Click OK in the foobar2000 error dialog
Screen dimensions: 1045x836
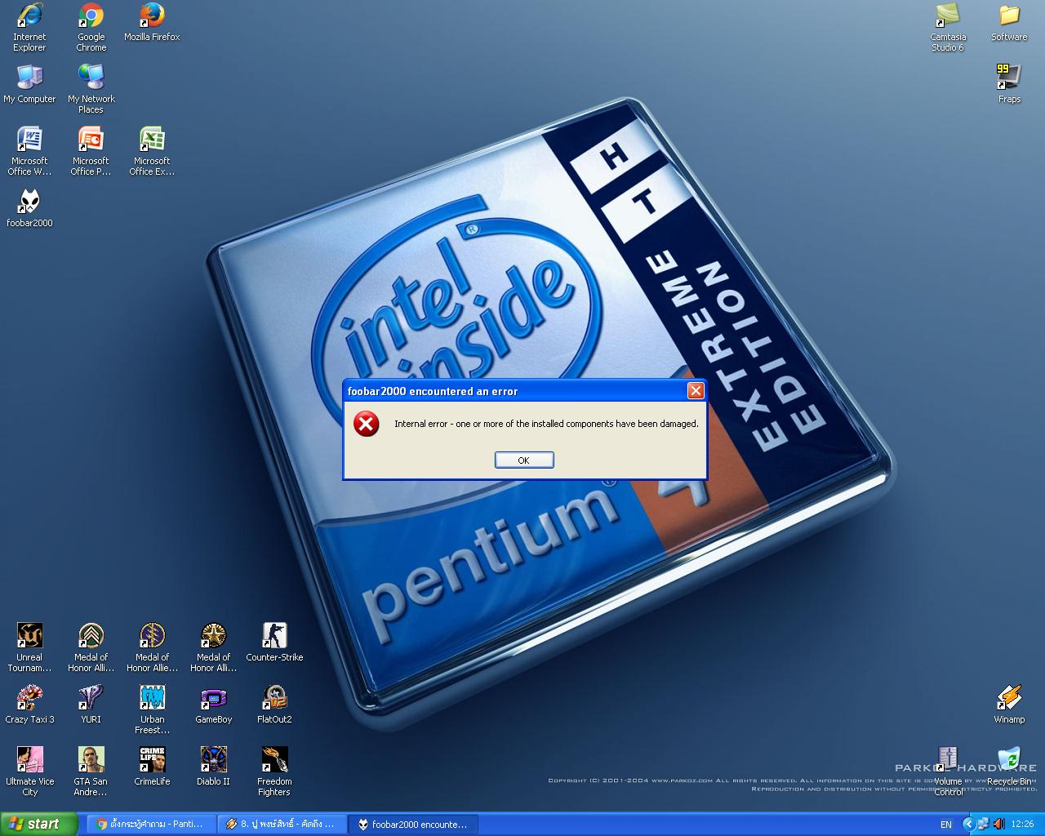coord(524,460)
